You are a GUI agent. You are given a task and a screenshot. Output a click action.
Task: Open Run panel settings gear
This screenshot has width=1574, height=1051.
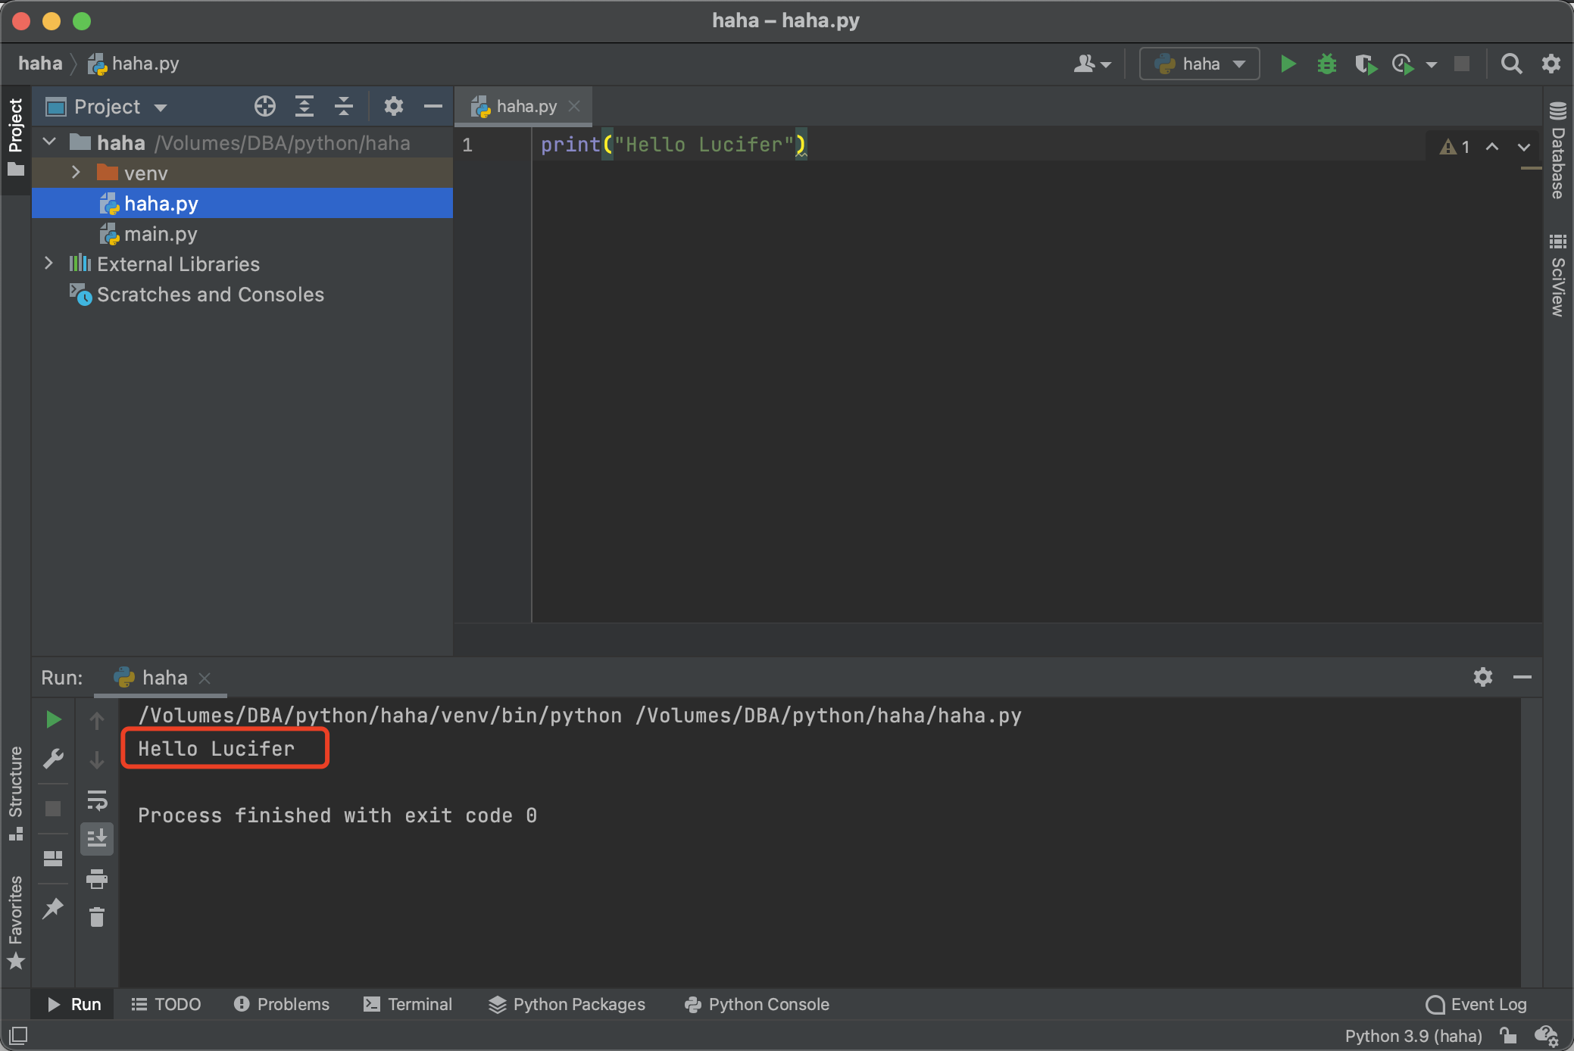(1482, 676)
